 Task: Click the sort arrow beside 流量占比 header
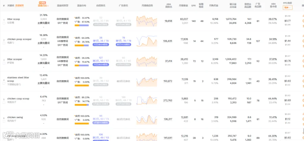click(x=48, y=6)
